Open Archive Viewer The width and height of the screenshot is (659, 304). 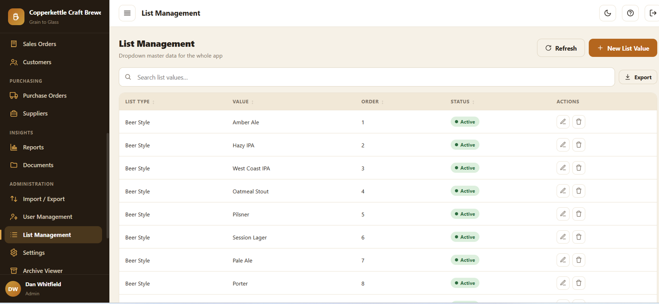point(53,271)
